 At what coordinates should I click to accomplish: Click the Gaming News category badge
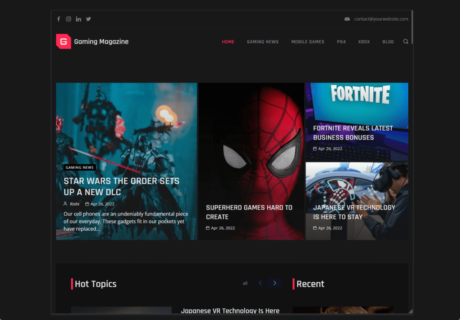(80, 167)
